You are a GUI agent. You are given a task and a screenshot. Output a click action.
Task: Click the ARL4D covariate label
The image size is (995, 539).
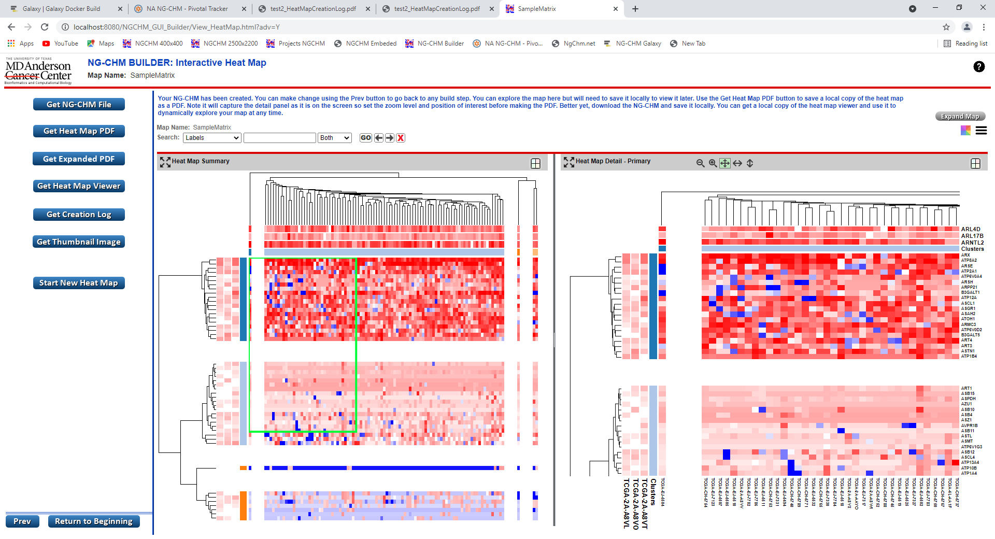971,229
